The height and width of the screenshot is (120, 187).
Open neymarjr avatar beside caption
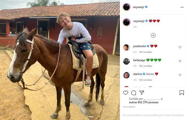(126, 22)
